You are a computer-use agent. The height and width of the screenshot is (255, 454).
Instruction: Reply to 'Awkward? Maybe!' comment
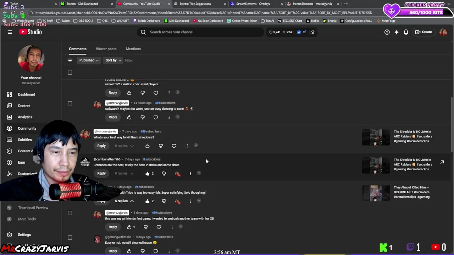click(113, 117)
